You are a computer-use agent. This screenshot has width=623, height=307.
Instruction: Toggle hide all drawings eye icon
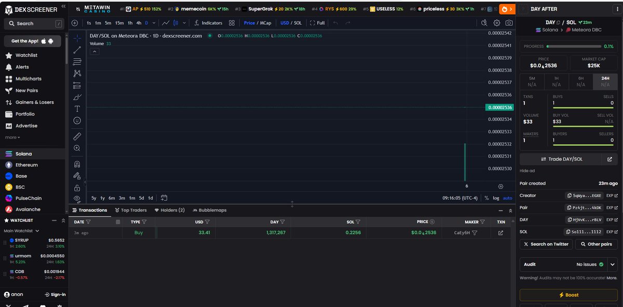pos(77,198)
